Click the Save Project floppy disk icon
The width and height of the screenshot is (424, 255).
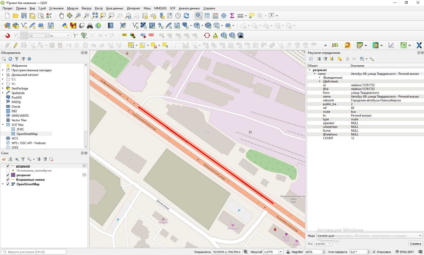24,16
